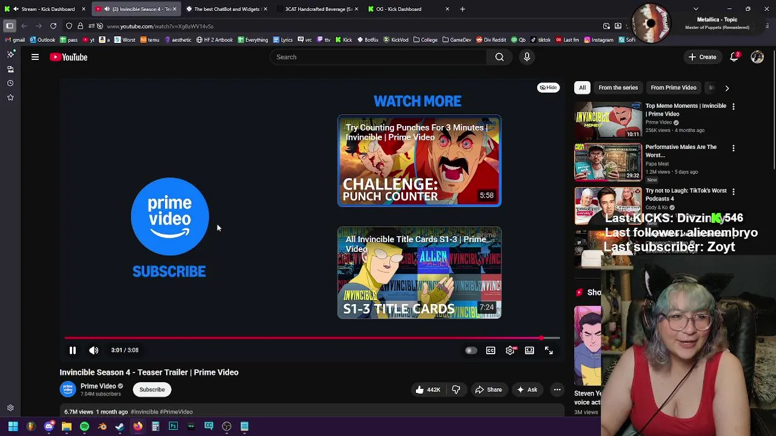Open browser tab list dropdown arrow
Image resolution: width=776 pixels, height=436 pixels.
pos(696,9)
